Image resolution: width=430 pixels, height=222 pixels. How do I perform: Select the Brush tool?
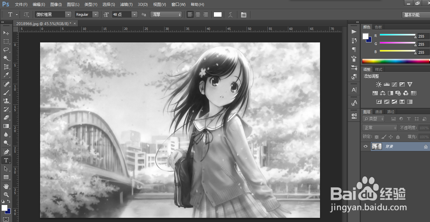pyautogui.click(x=6, y=93)
